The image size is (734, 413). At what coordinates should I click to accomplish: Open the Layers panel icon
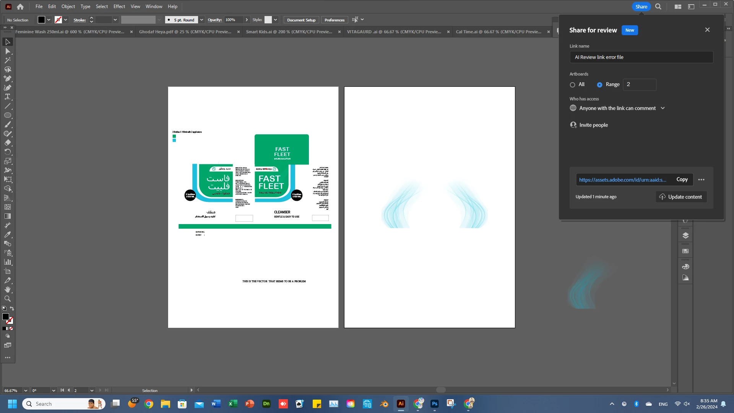[685, 236]
